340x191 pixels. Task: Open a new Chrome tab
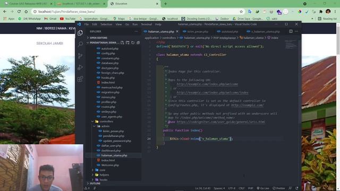[165, 4]
